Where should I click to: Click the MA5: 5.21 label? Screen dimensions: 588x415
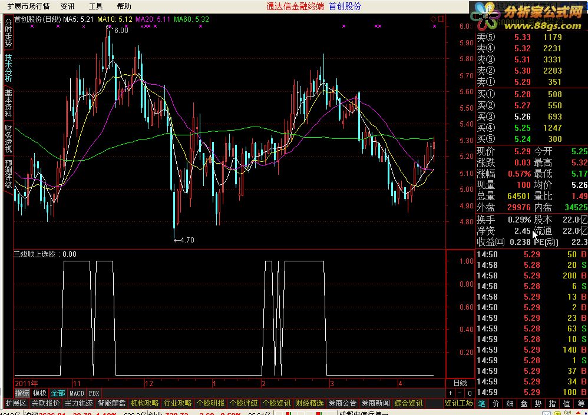78,19
